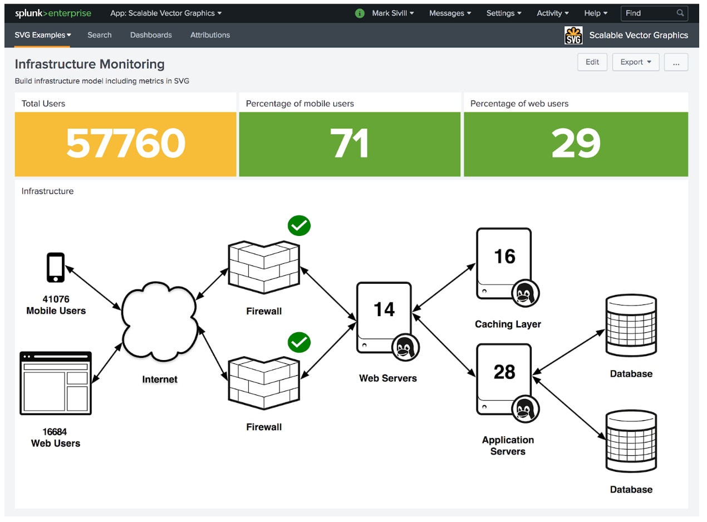Click the magnifier icon in Find box
707x522 pixels.
tap(680, 13)
